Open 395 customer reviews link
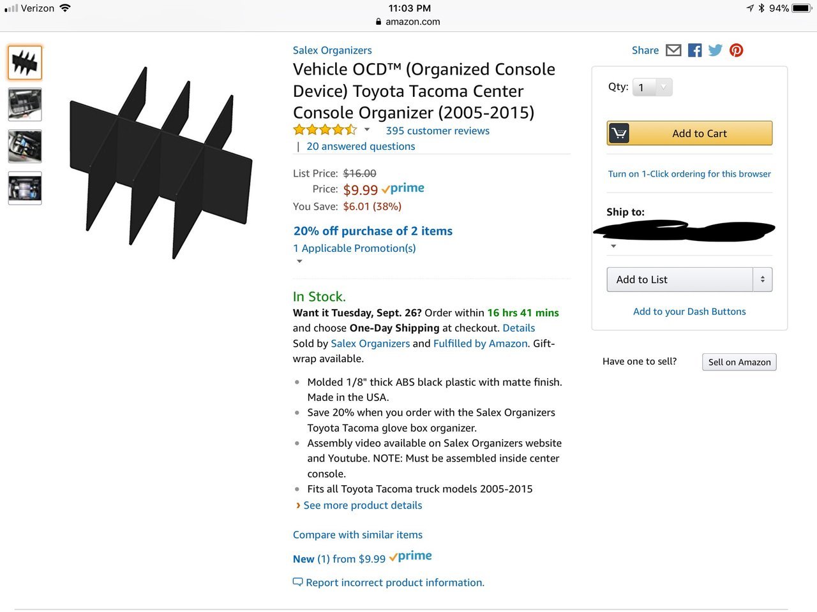This screenshot has width=817, height=612. coord(438,131)
